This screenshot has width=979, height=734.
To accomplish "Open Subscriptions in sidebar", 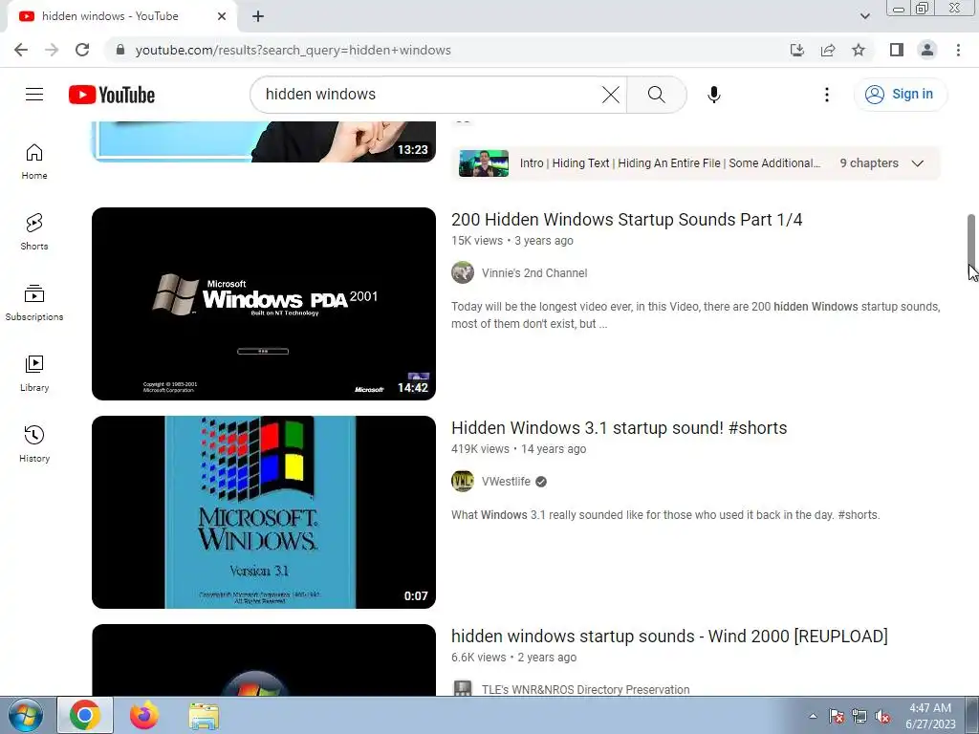I will coord(34,302).
